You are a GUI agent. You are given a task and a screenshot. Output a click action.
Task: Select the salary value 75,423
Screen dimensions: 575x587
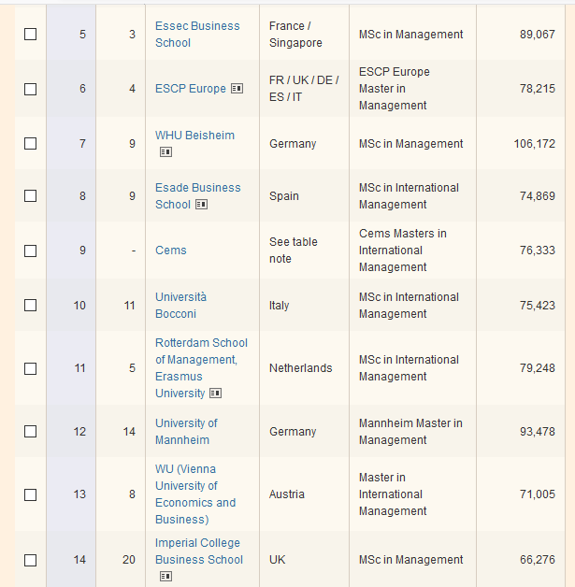click(x=538, y=305)
